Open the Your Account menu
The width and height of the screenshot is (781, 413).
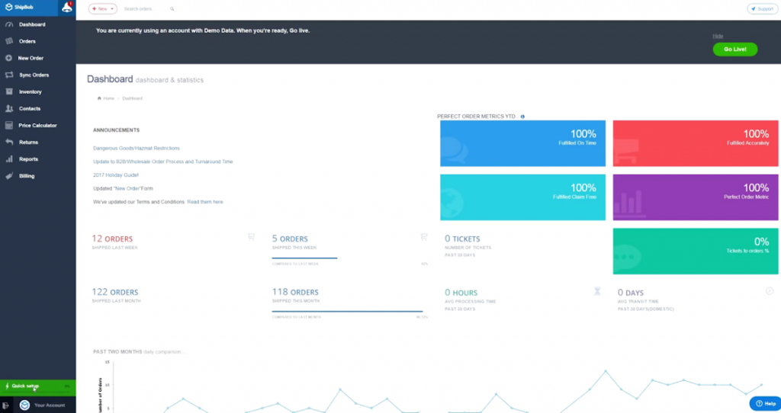point(49,405)
